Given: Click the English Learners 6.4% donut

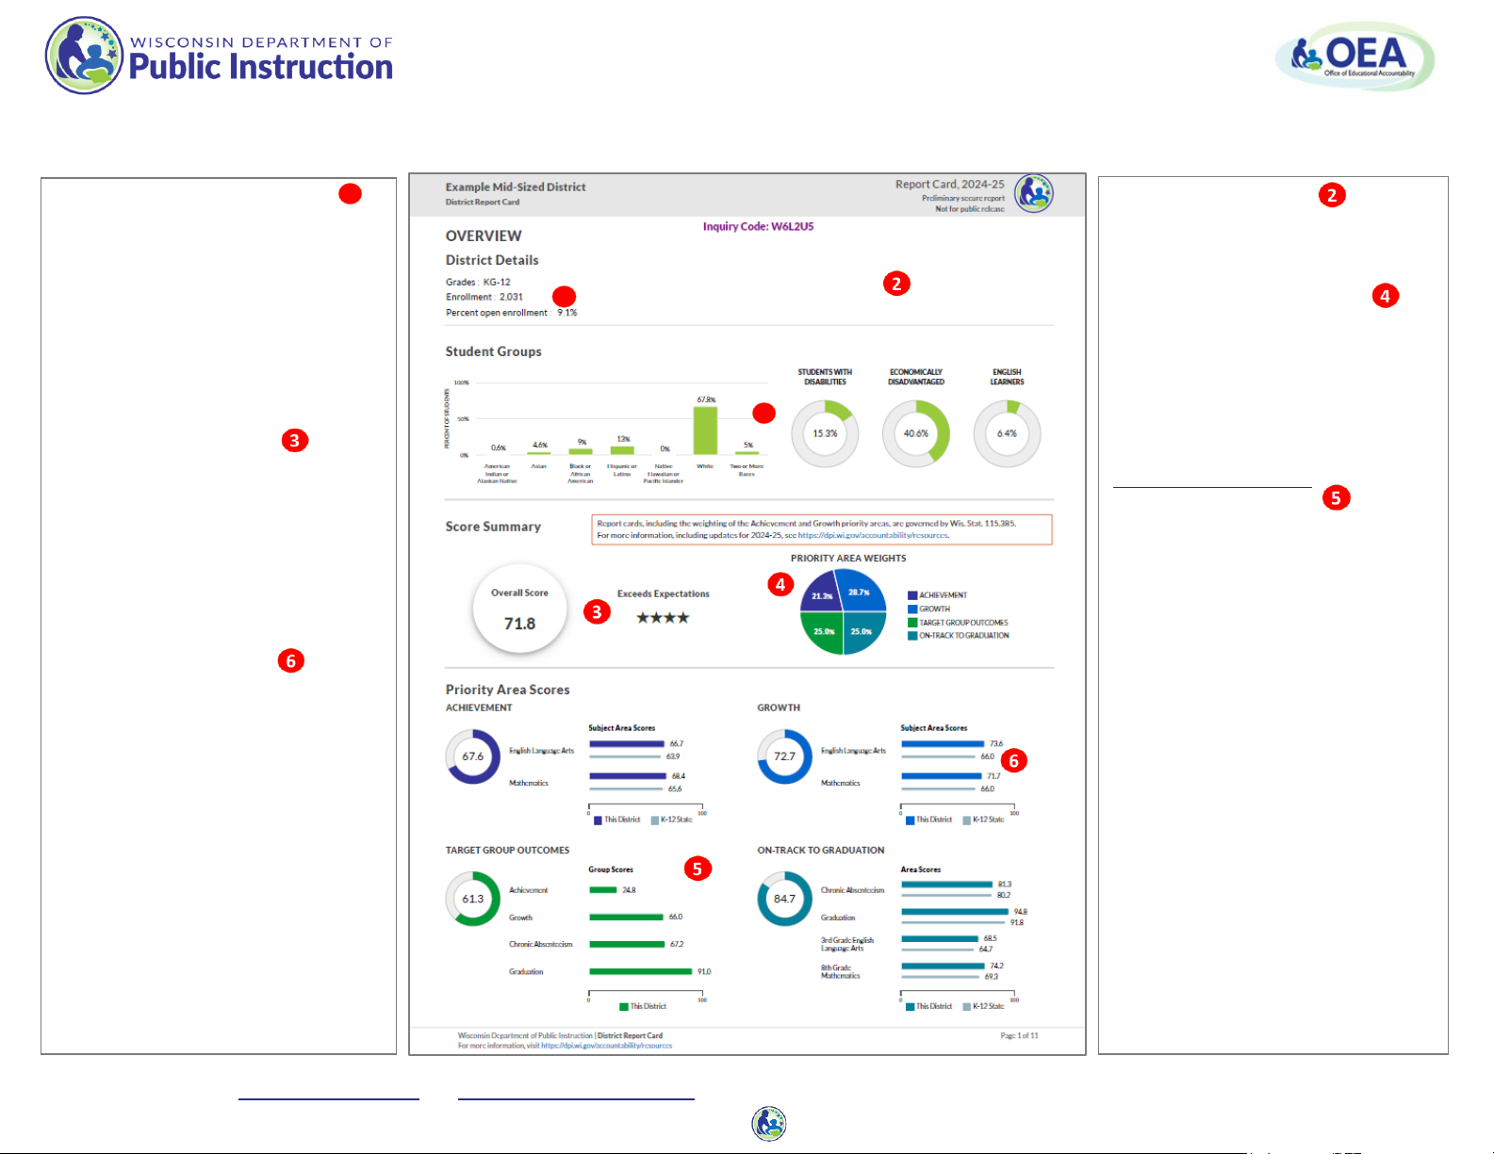Looking at the screenshot, I should click(1007, 433).
